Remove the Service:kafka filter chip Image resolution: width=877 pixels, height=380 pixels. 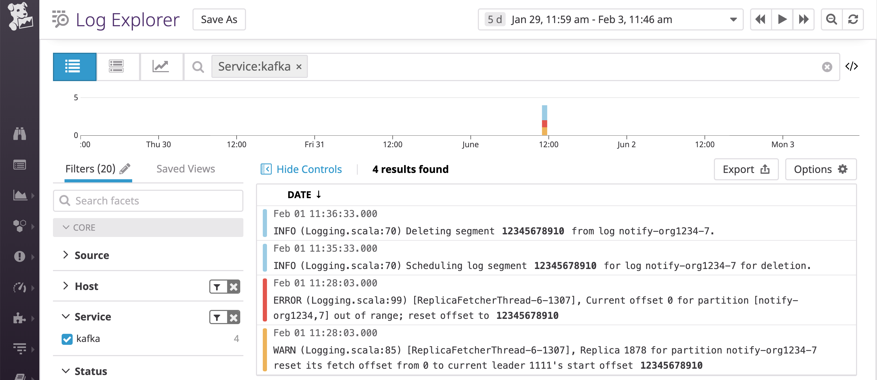point(298,67)
